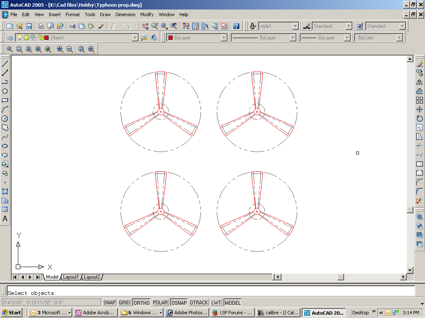Screen dimensions: 425x318
Task: Click the Start button on taskbar
Action: click(x=12, y=313)
